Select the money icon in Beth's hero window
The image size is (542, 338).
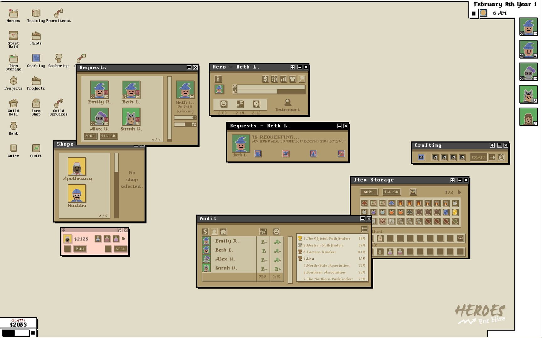(266, 79)
